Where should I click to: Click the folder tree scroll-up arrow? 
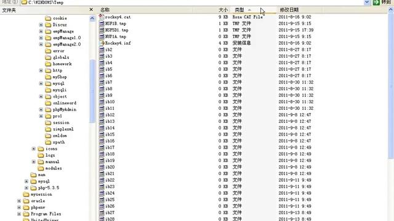tap(92, 18)
